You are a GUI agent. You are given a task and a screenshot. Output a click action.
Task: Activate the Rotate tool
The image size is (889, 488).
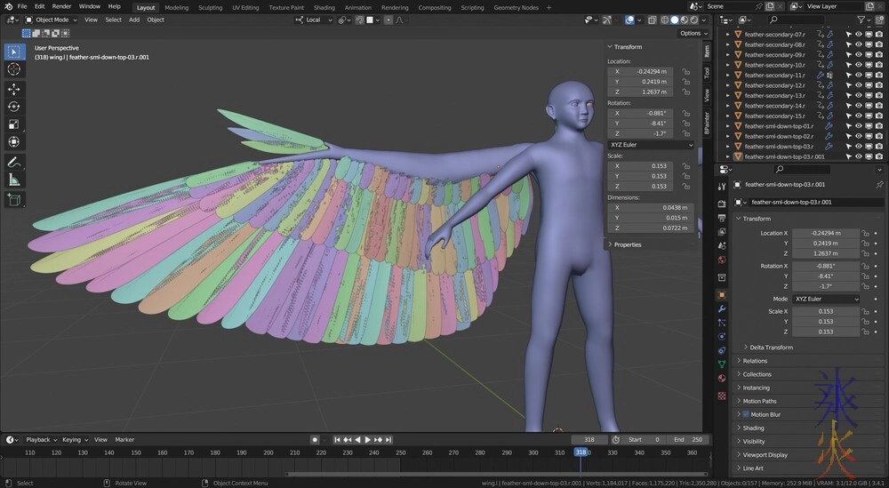click(14, 107)
